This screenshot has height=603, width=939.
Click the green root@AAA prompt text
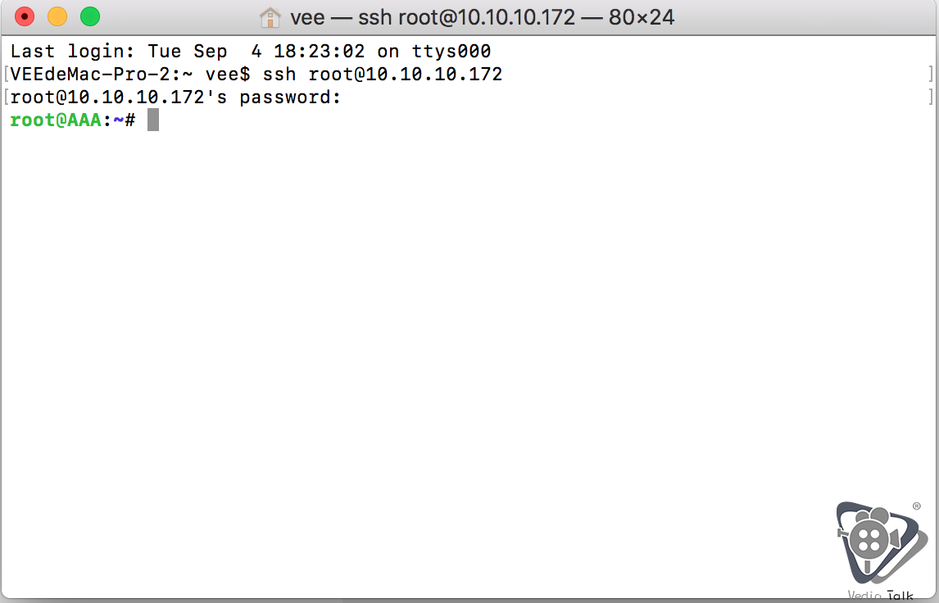point(56,120)
